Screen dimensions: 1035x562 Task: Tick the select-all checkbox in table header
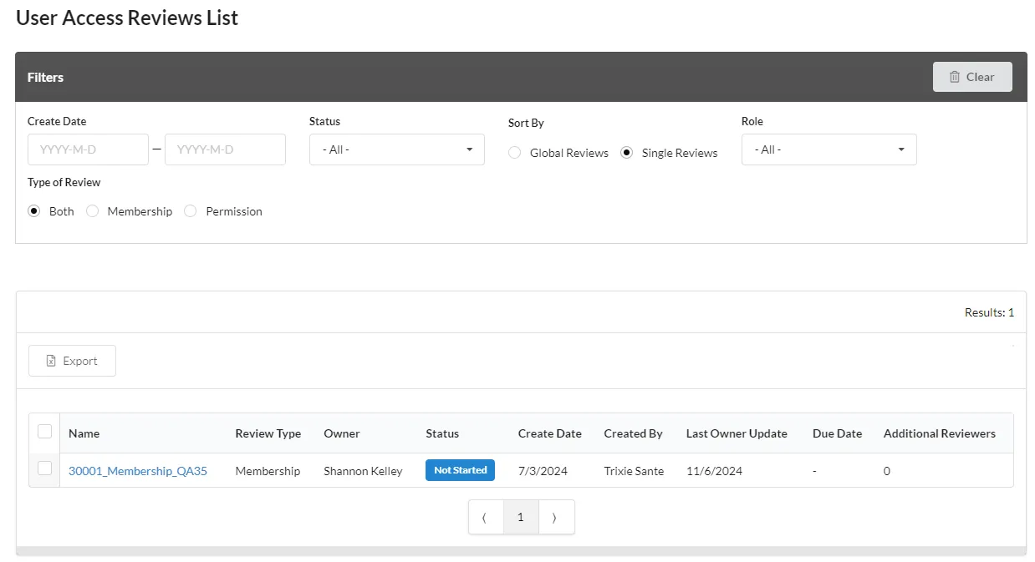click(45, 432)
